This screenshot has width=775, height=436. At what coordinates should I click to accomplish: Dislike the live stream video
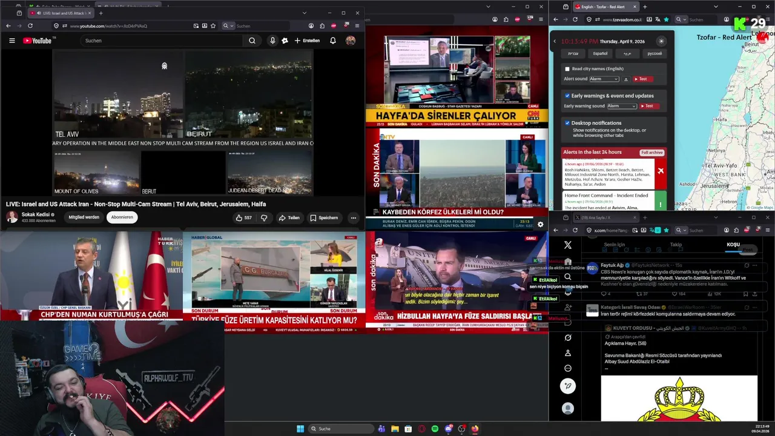click(x=264, y=217)
